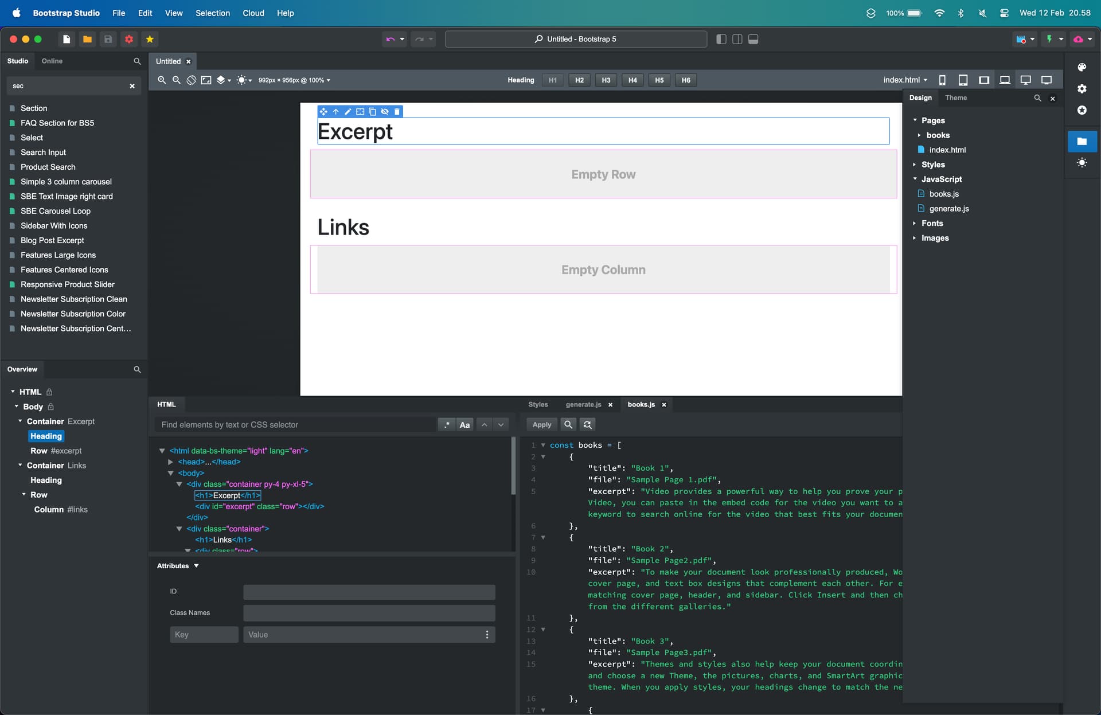The height and width of the screenshot is (715, 1101).
Task: Open the light/dark theme sun dropdown
Action: [x=244, y=80]
